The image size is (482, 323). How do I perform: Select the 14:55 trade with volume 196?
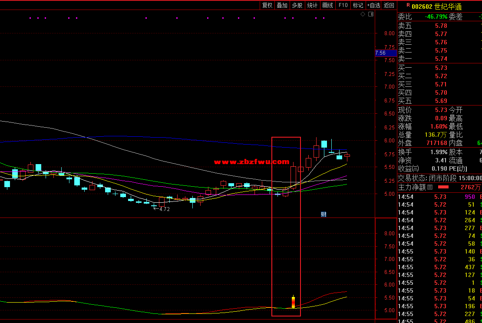(x=440, y=307)
